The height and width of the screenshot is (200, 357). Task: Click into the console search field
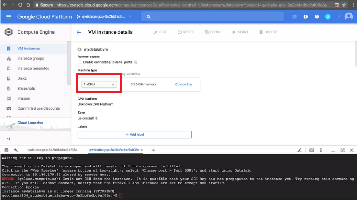pos(212,16)
